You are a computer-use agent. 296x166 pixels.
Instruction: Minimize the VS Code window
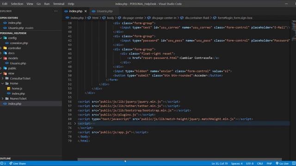[286, 4]
